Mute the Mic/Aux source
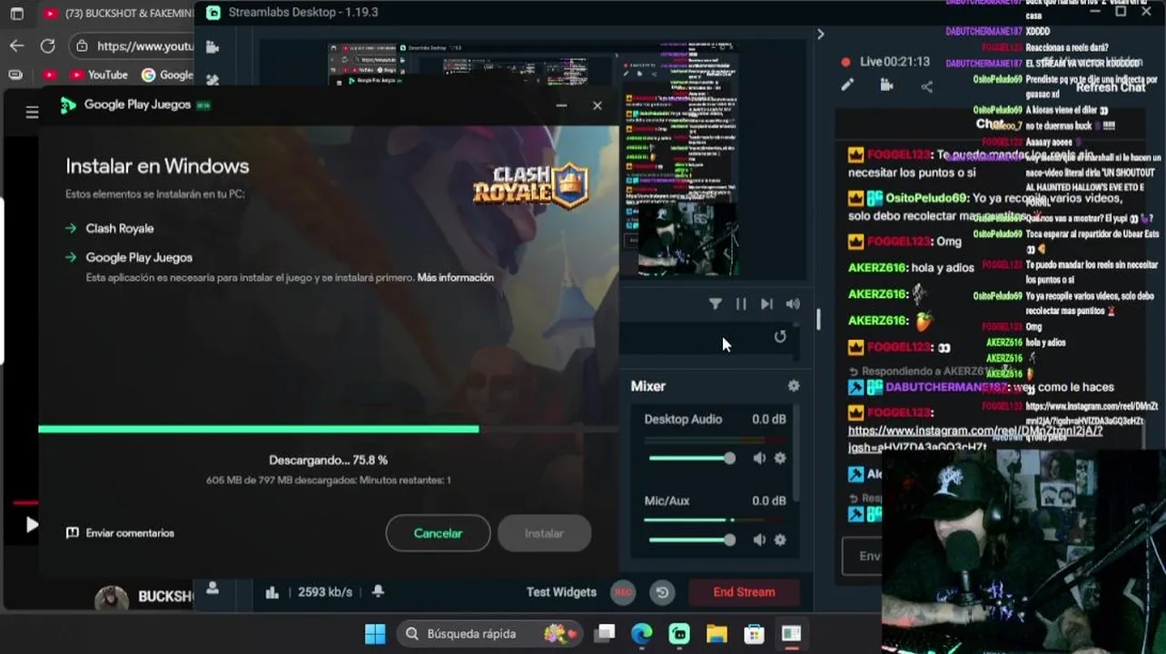Viewport: 1166px width, 654px height. (759, 540)
